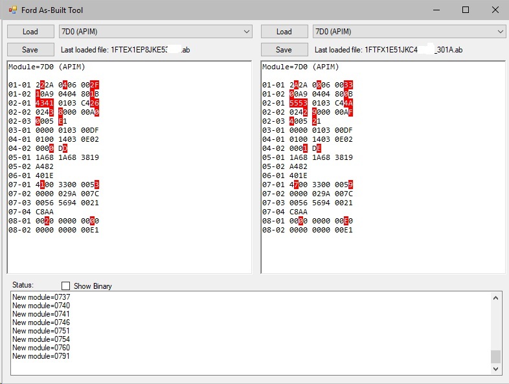The image size is (509, 384).
Task: Click the status log scroll up arrow
Action: pyautogui.click(x=496, y=298)
